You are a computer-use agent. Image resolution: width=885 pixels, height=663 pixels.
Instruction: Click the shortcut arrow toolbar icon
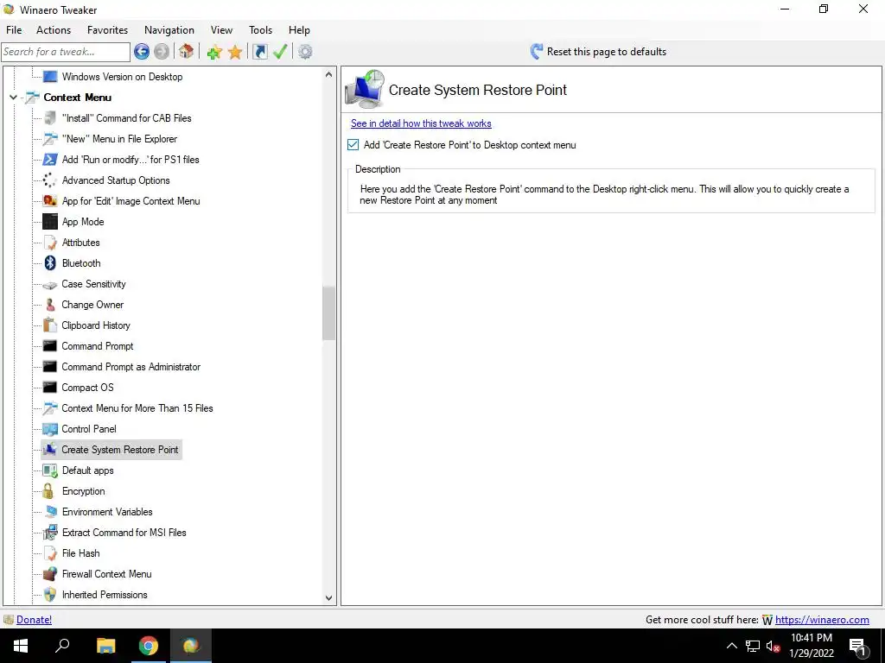click(259, 52)
